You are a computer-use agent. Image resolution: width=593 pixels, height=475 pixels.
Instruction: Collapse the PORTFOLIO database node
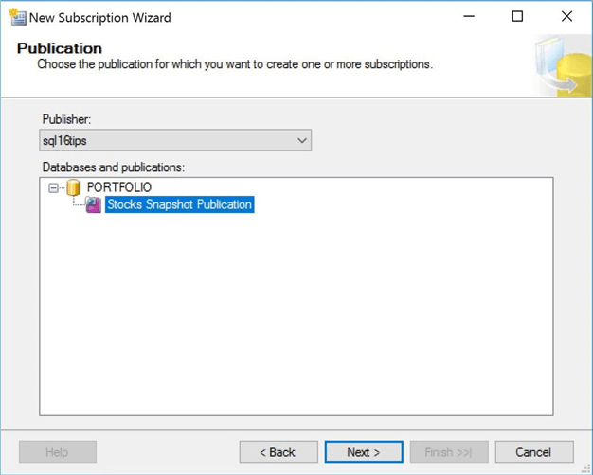(54, 187)
